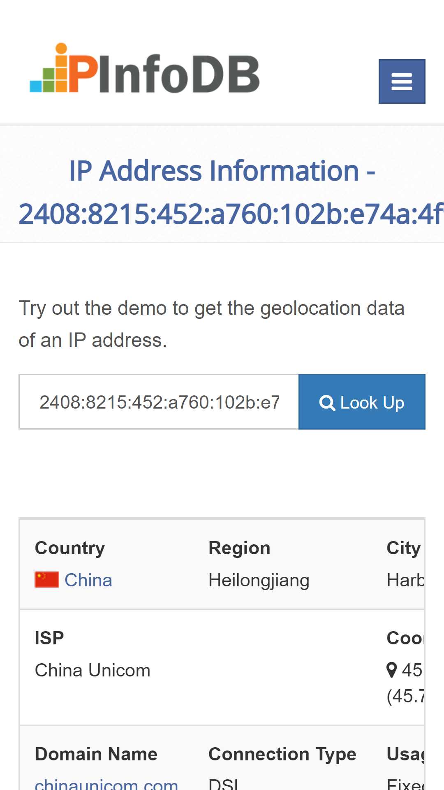Open the China country link
This screenshot has width=444, height=790.
88,580
